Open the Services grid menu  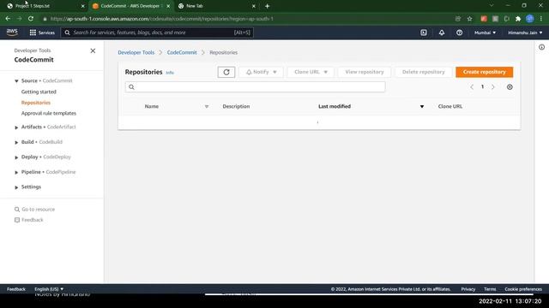click(x=42, y=33)
